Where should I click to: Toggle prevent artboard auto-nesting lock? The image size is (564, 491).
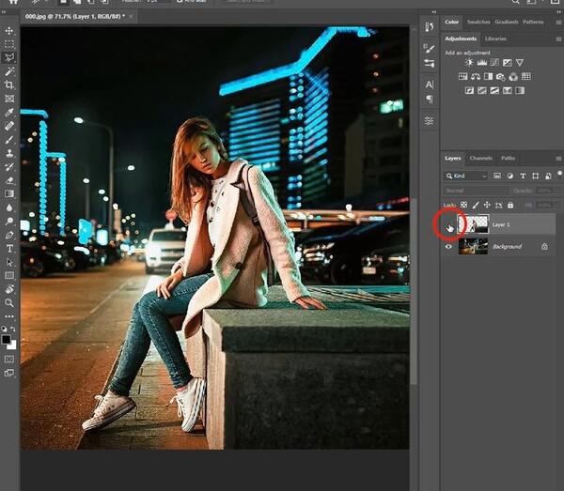498,205
